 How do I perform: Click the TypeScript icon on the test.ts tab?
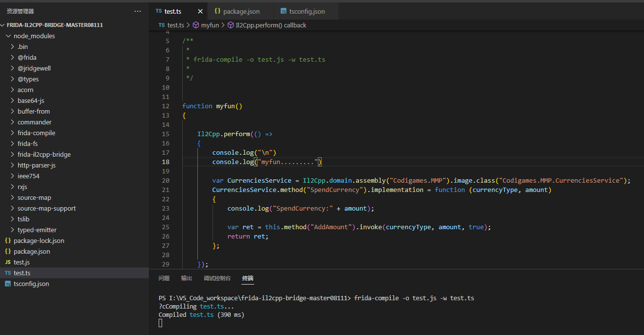[x=158, y=10]
